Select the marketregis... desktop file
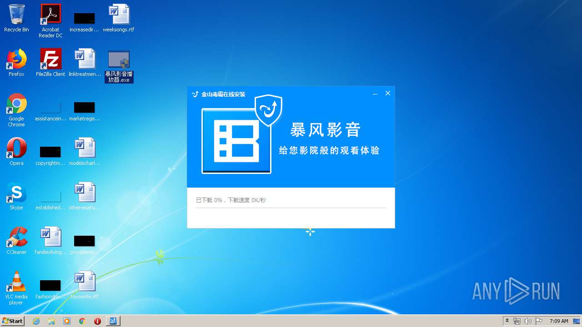582x327 pixels. (85, 112)
